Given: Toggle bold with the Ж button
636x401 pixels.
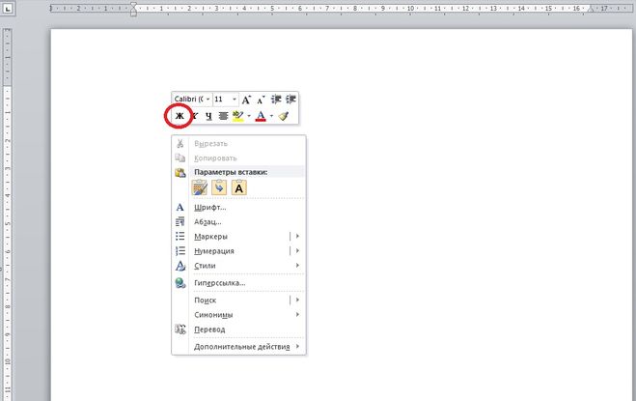Looking at the screenshot, I should [x=180, y=116].
